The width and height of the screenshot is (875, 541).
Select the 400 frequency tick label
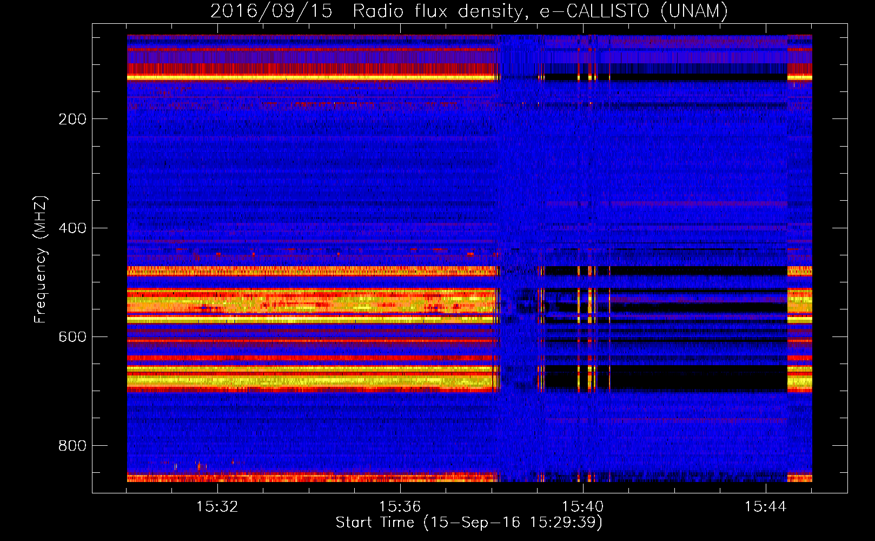(x=72, y=228)
